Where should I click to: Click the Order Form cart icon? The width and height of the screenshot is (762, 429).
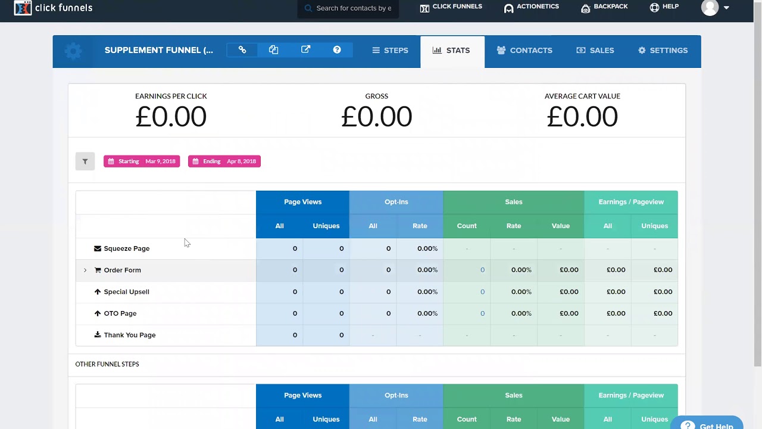click(98, 270)
